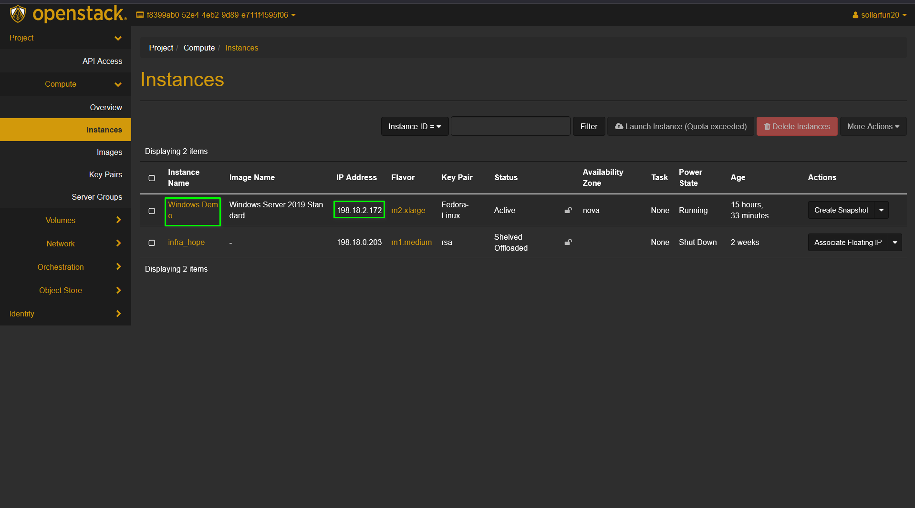Open Key Pairs in the sidebar
This screenshot has width=915, height=508.
point(105,174)
